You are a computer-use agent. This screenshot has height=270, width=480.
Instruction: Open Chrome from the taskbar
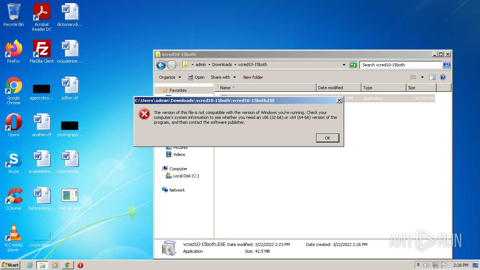click(x=67, y=265)
